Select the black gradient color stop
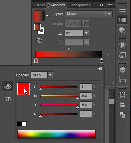Screen dimensions: 131x143 pyautogui.click(x=101, y=60)
